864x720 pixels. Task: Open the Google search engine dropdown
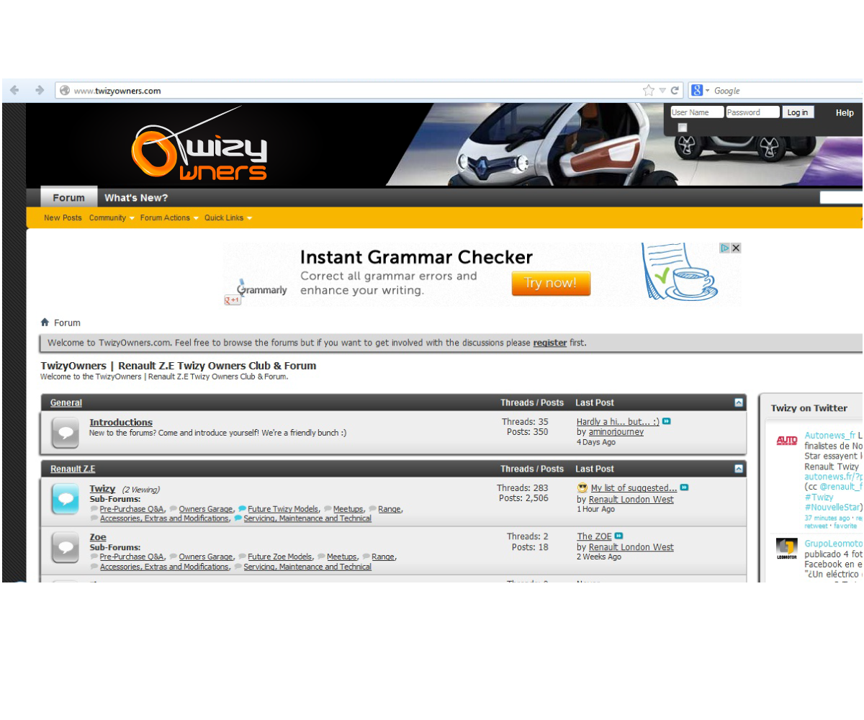tap(700, 91)
